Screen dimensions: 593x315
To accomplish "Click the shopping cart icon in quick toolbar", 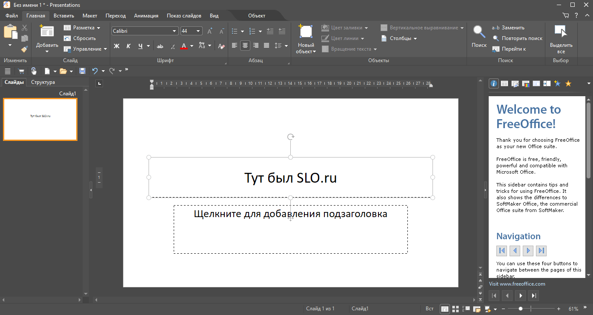I will pyautogui.click(x=21, y=71).
